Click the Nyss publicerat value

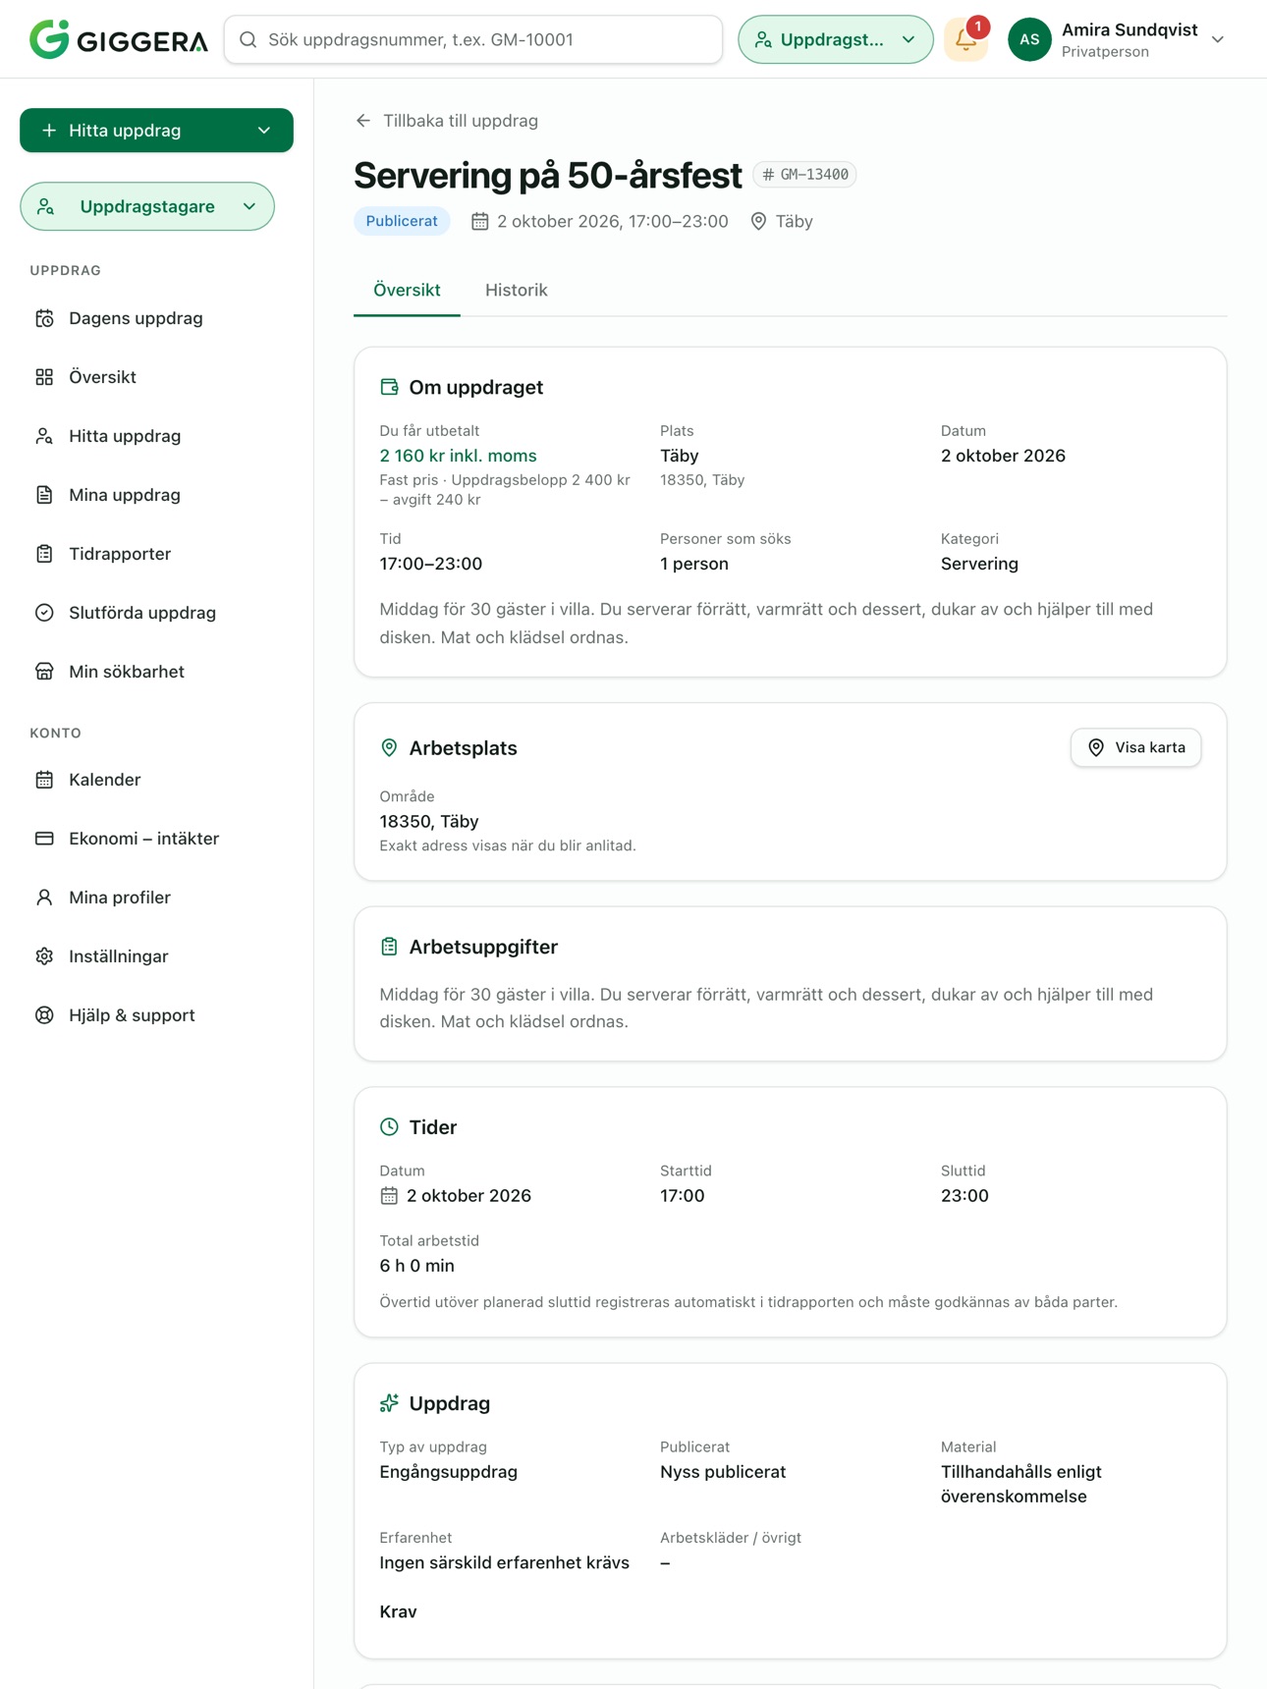click(x=723, y=1472)
